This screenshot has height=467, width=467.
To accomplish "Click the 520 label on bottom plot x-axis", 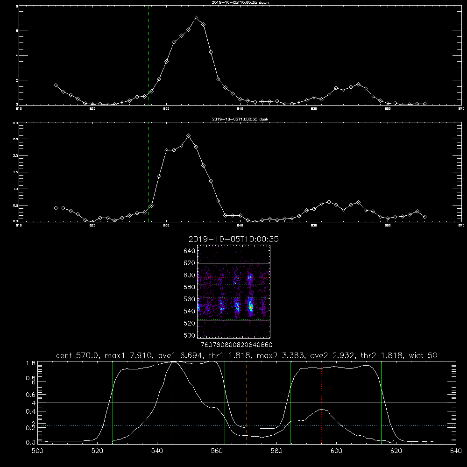I will click(x=97, y=451).
